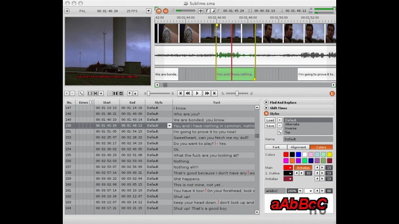Viewport: 399px width, 224px height.
Task: Click the four-point star icon in the edit toolbar
Action: (x=101, y=93)
